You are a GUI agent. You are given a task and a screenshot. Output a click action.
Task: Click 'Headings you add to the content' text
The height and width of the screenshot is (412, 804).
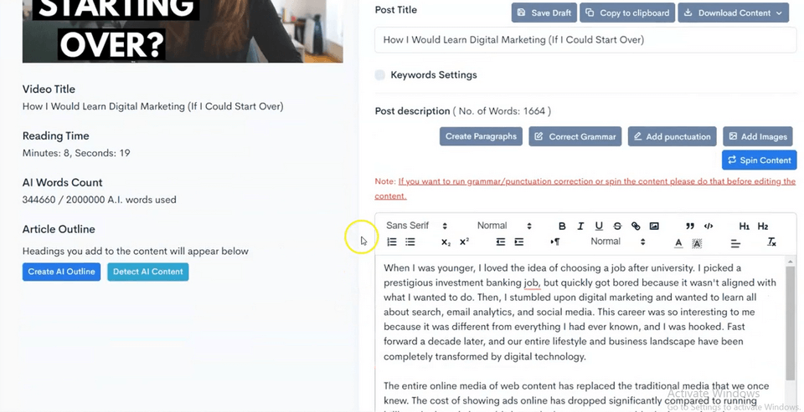coord(136,252)
